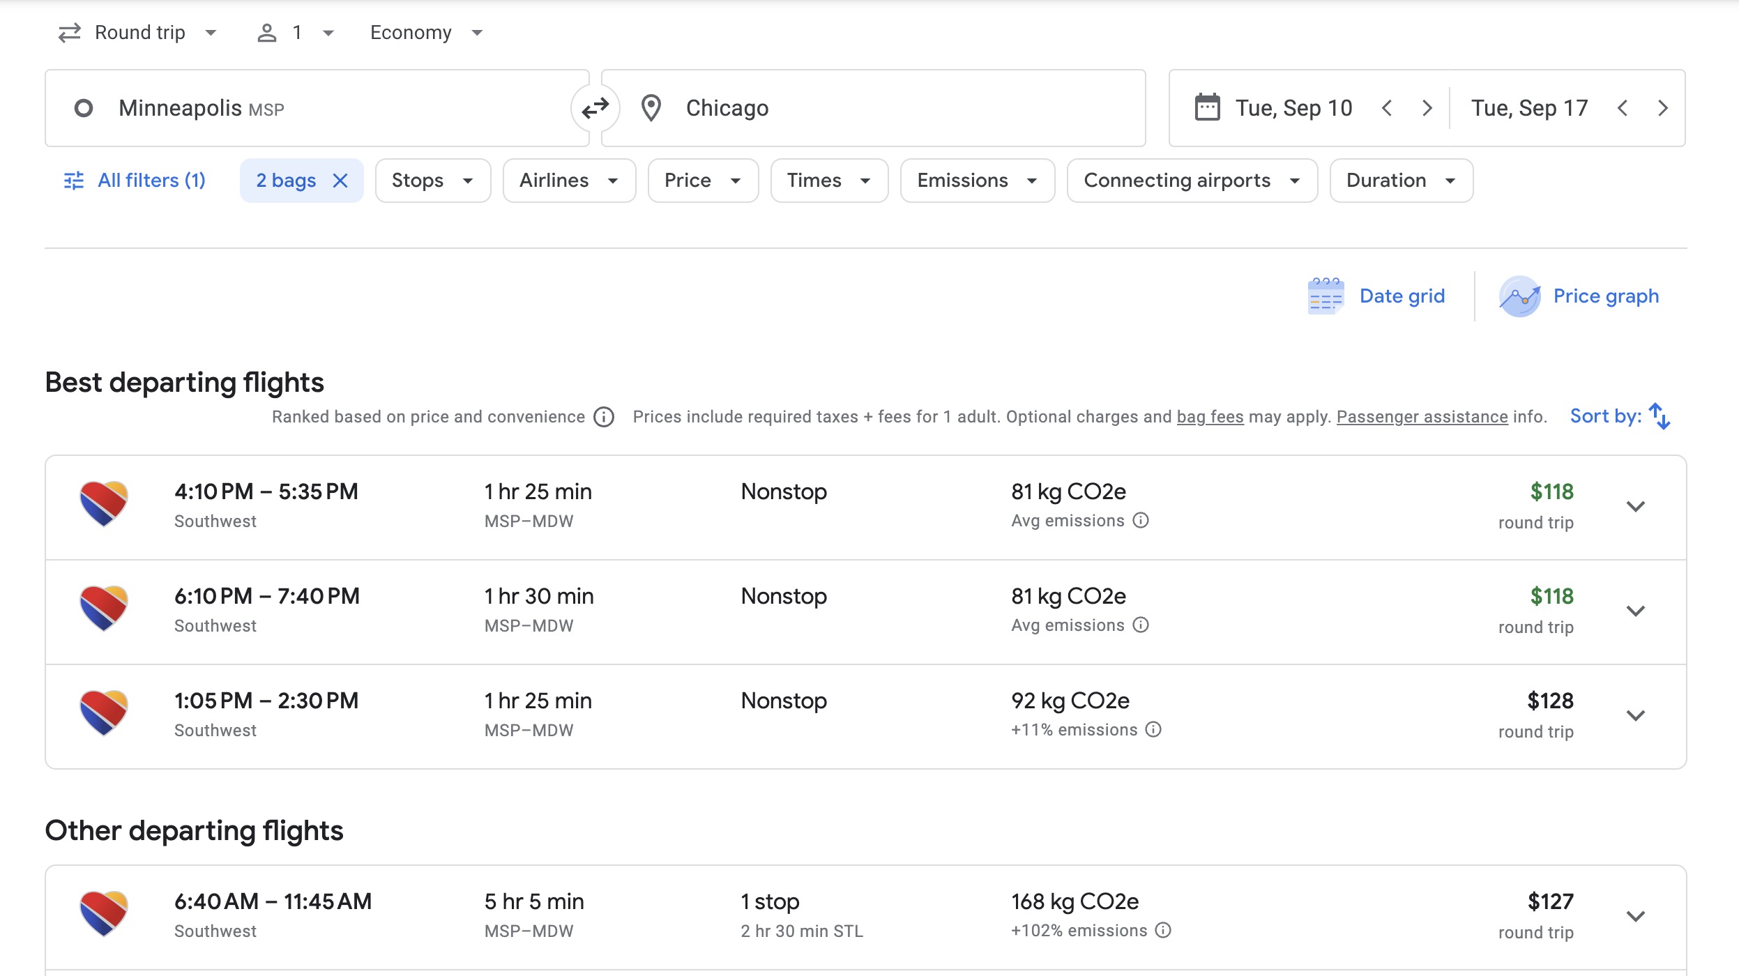Click +11% emissions info icon
Screen dimensions: 1739x976
(x=1154, y=730)
